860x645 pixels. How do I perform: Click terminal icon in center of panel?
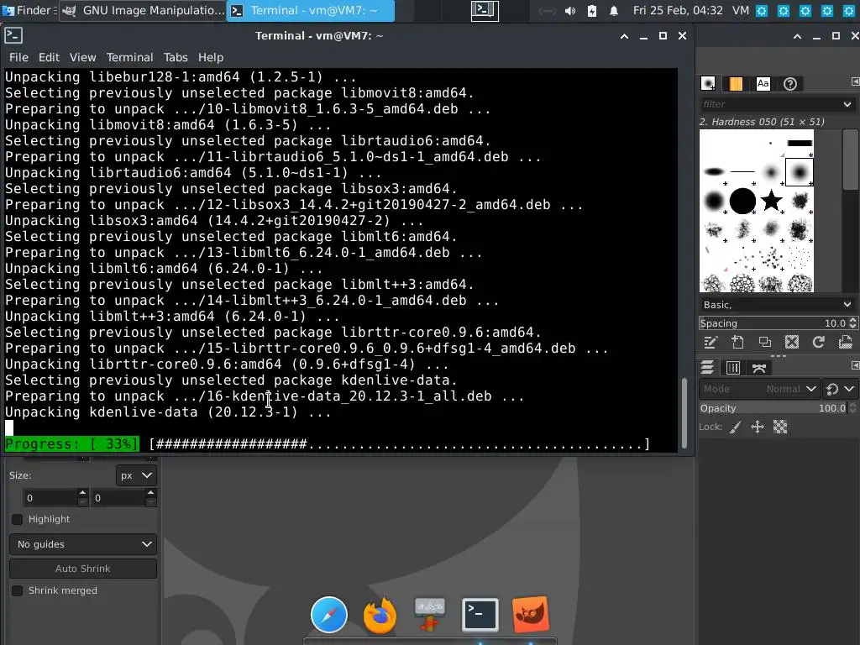pos(485,10)
